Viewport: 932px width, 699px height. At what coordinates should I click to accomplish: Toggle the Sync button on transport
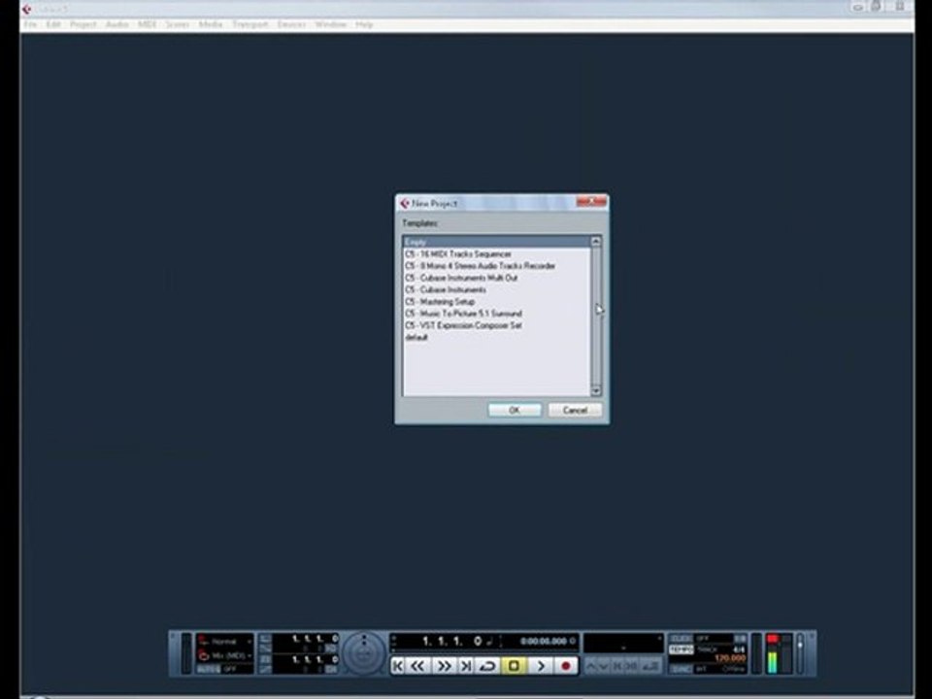tap(682, 669)
